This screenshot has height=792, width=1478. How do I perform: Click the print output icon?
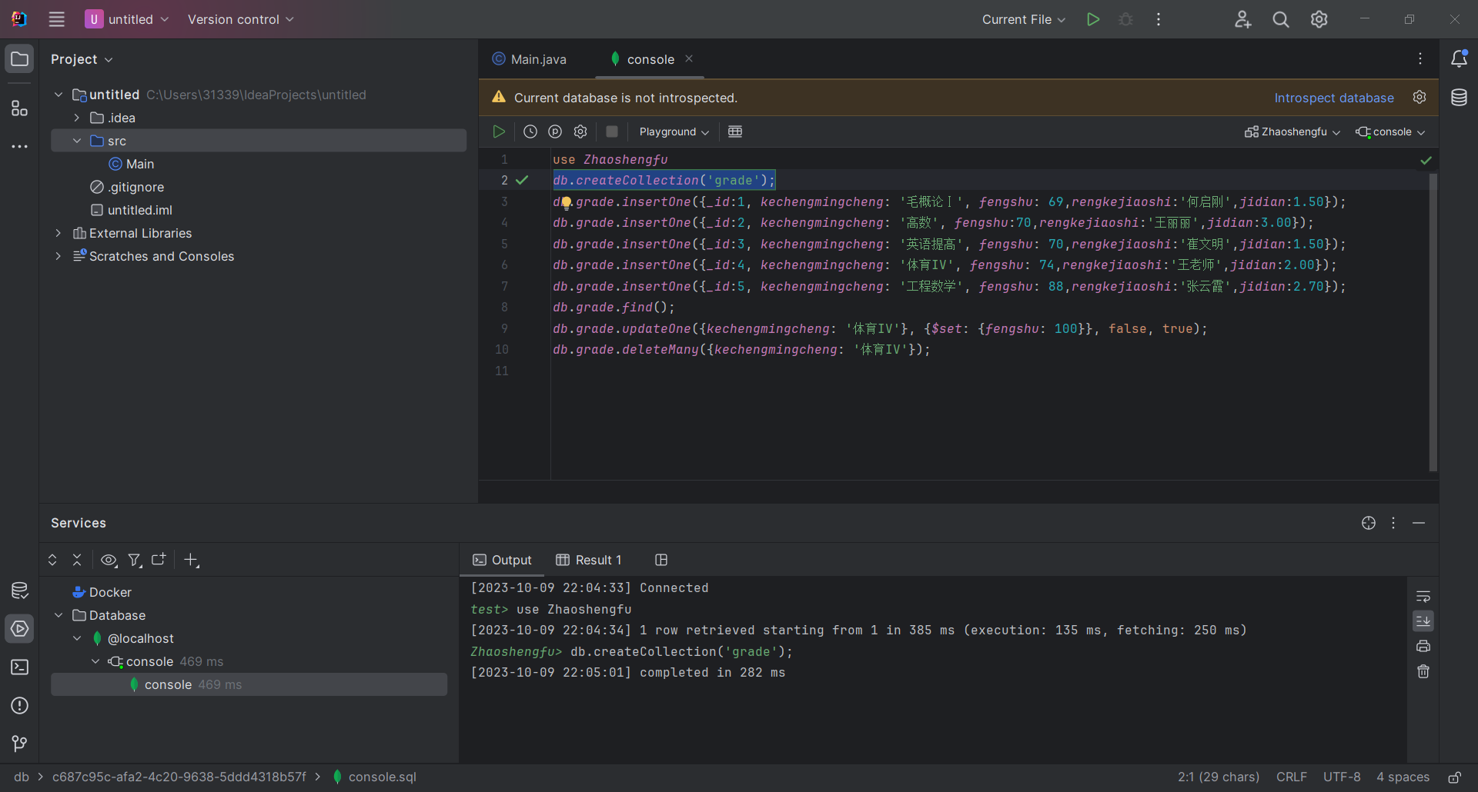point(1423,646)
